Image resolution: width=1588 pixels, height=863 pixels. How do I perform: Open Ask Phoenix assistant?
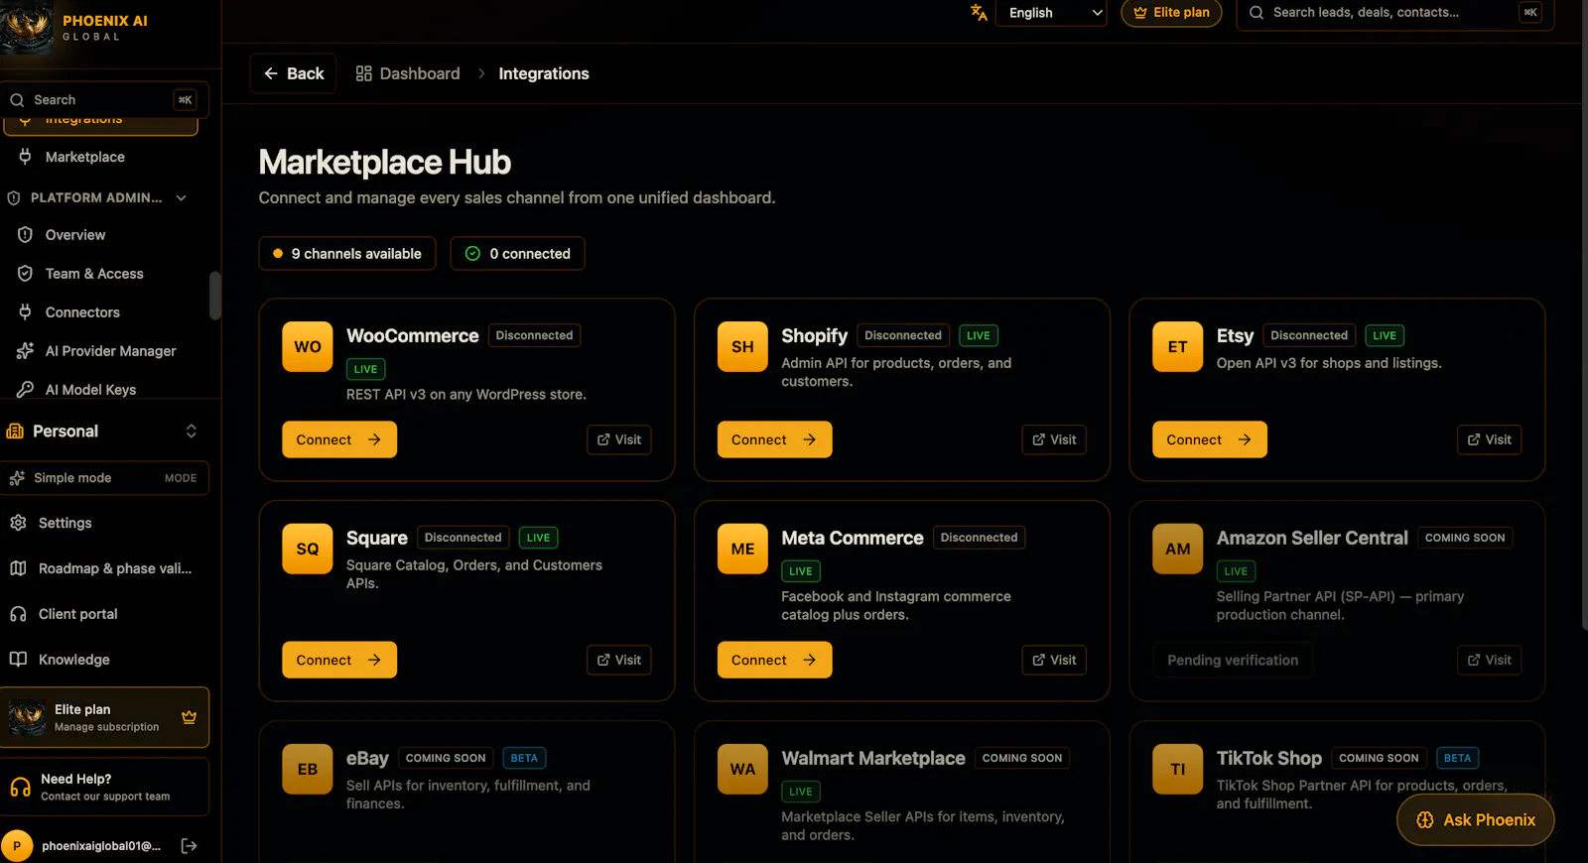[1476, 820]
